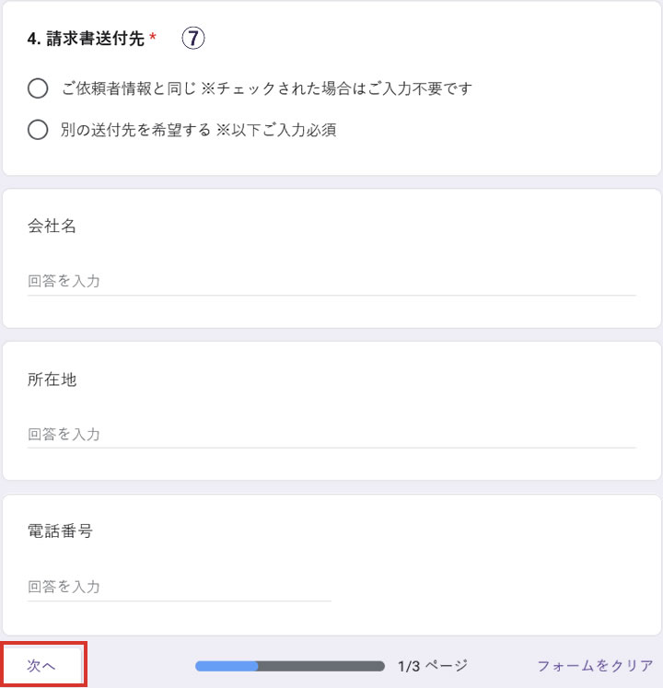
Task: Click the '会社名' answer input field
Action: coord(331,281)
